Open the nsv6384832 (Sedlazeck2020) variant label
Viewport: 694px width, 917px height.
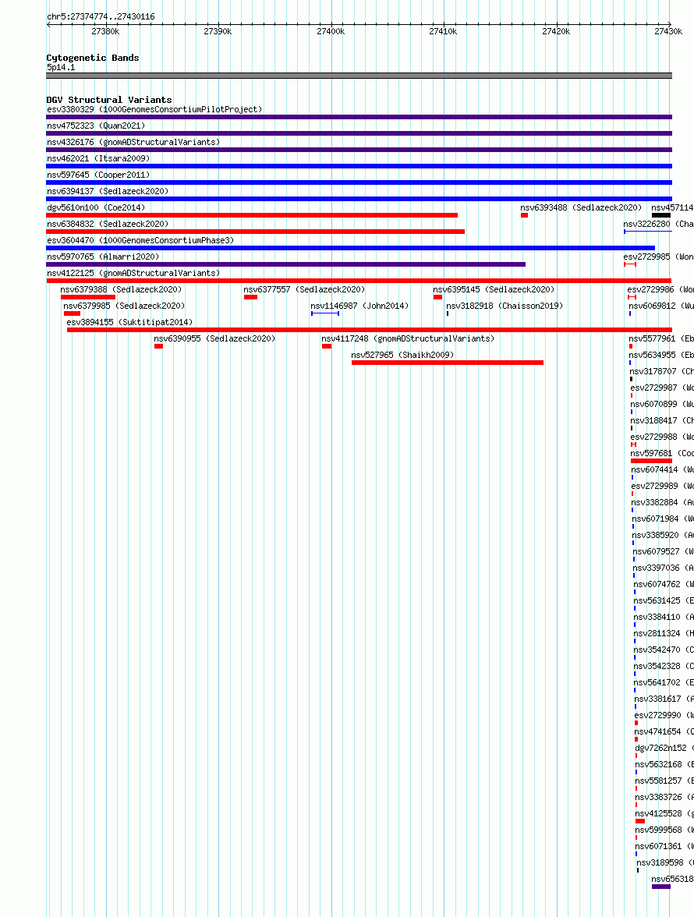pyautogui.click(x=108, y=224)
